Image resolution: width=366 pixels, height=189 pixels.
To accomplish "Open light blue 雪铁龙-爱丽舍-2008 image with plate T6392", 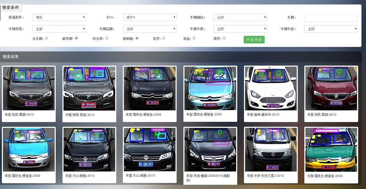I will coord(210,88).
